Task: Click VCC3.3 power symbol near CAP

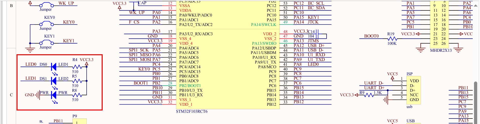Action: [x=120, y=7]
